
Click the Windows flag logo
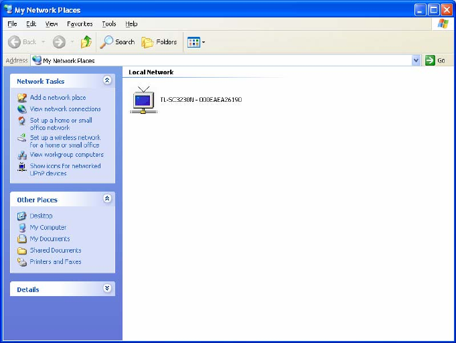tap(443, 23)
